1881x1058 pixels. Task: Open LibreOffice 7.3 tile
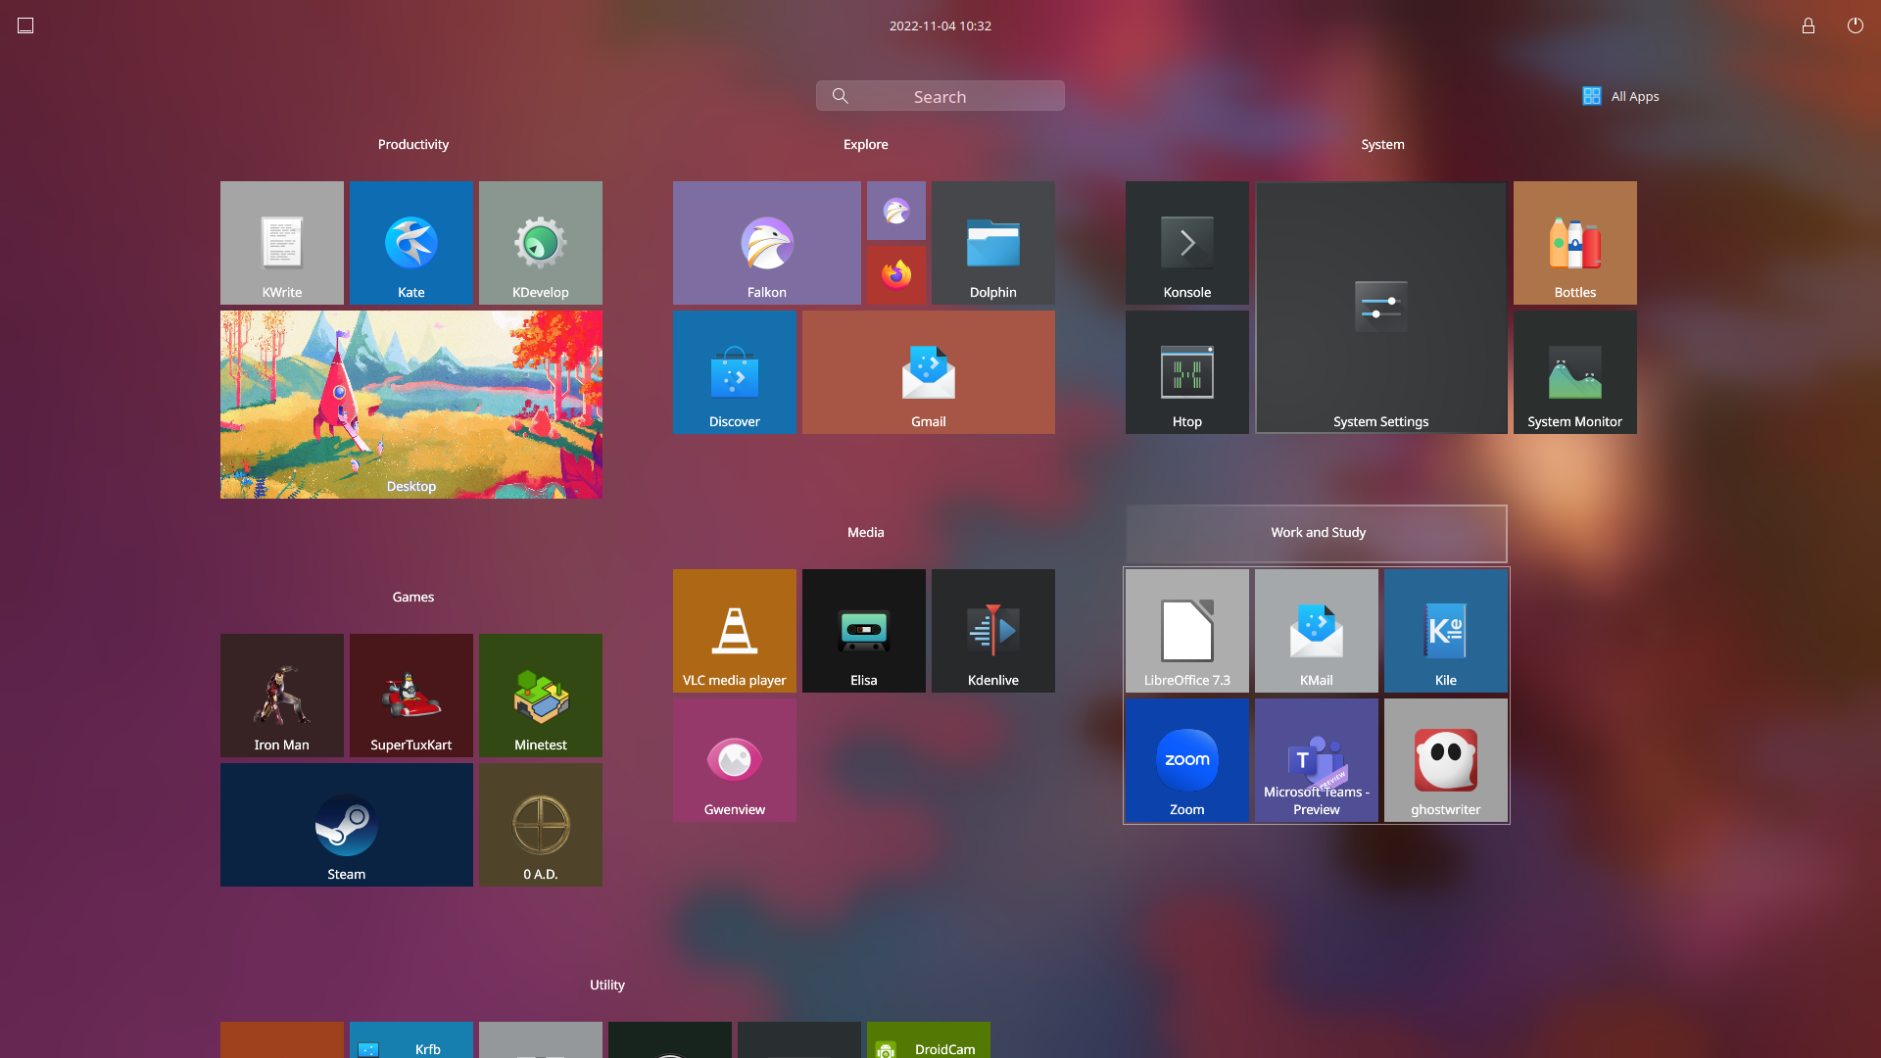tap(1187, 631)
